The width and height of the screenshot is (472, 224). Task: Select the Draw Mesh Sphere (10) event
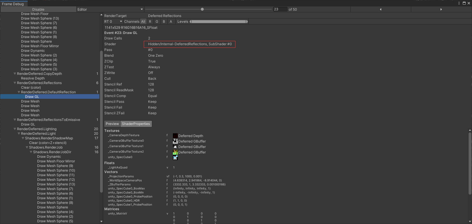tap(56, 170)
